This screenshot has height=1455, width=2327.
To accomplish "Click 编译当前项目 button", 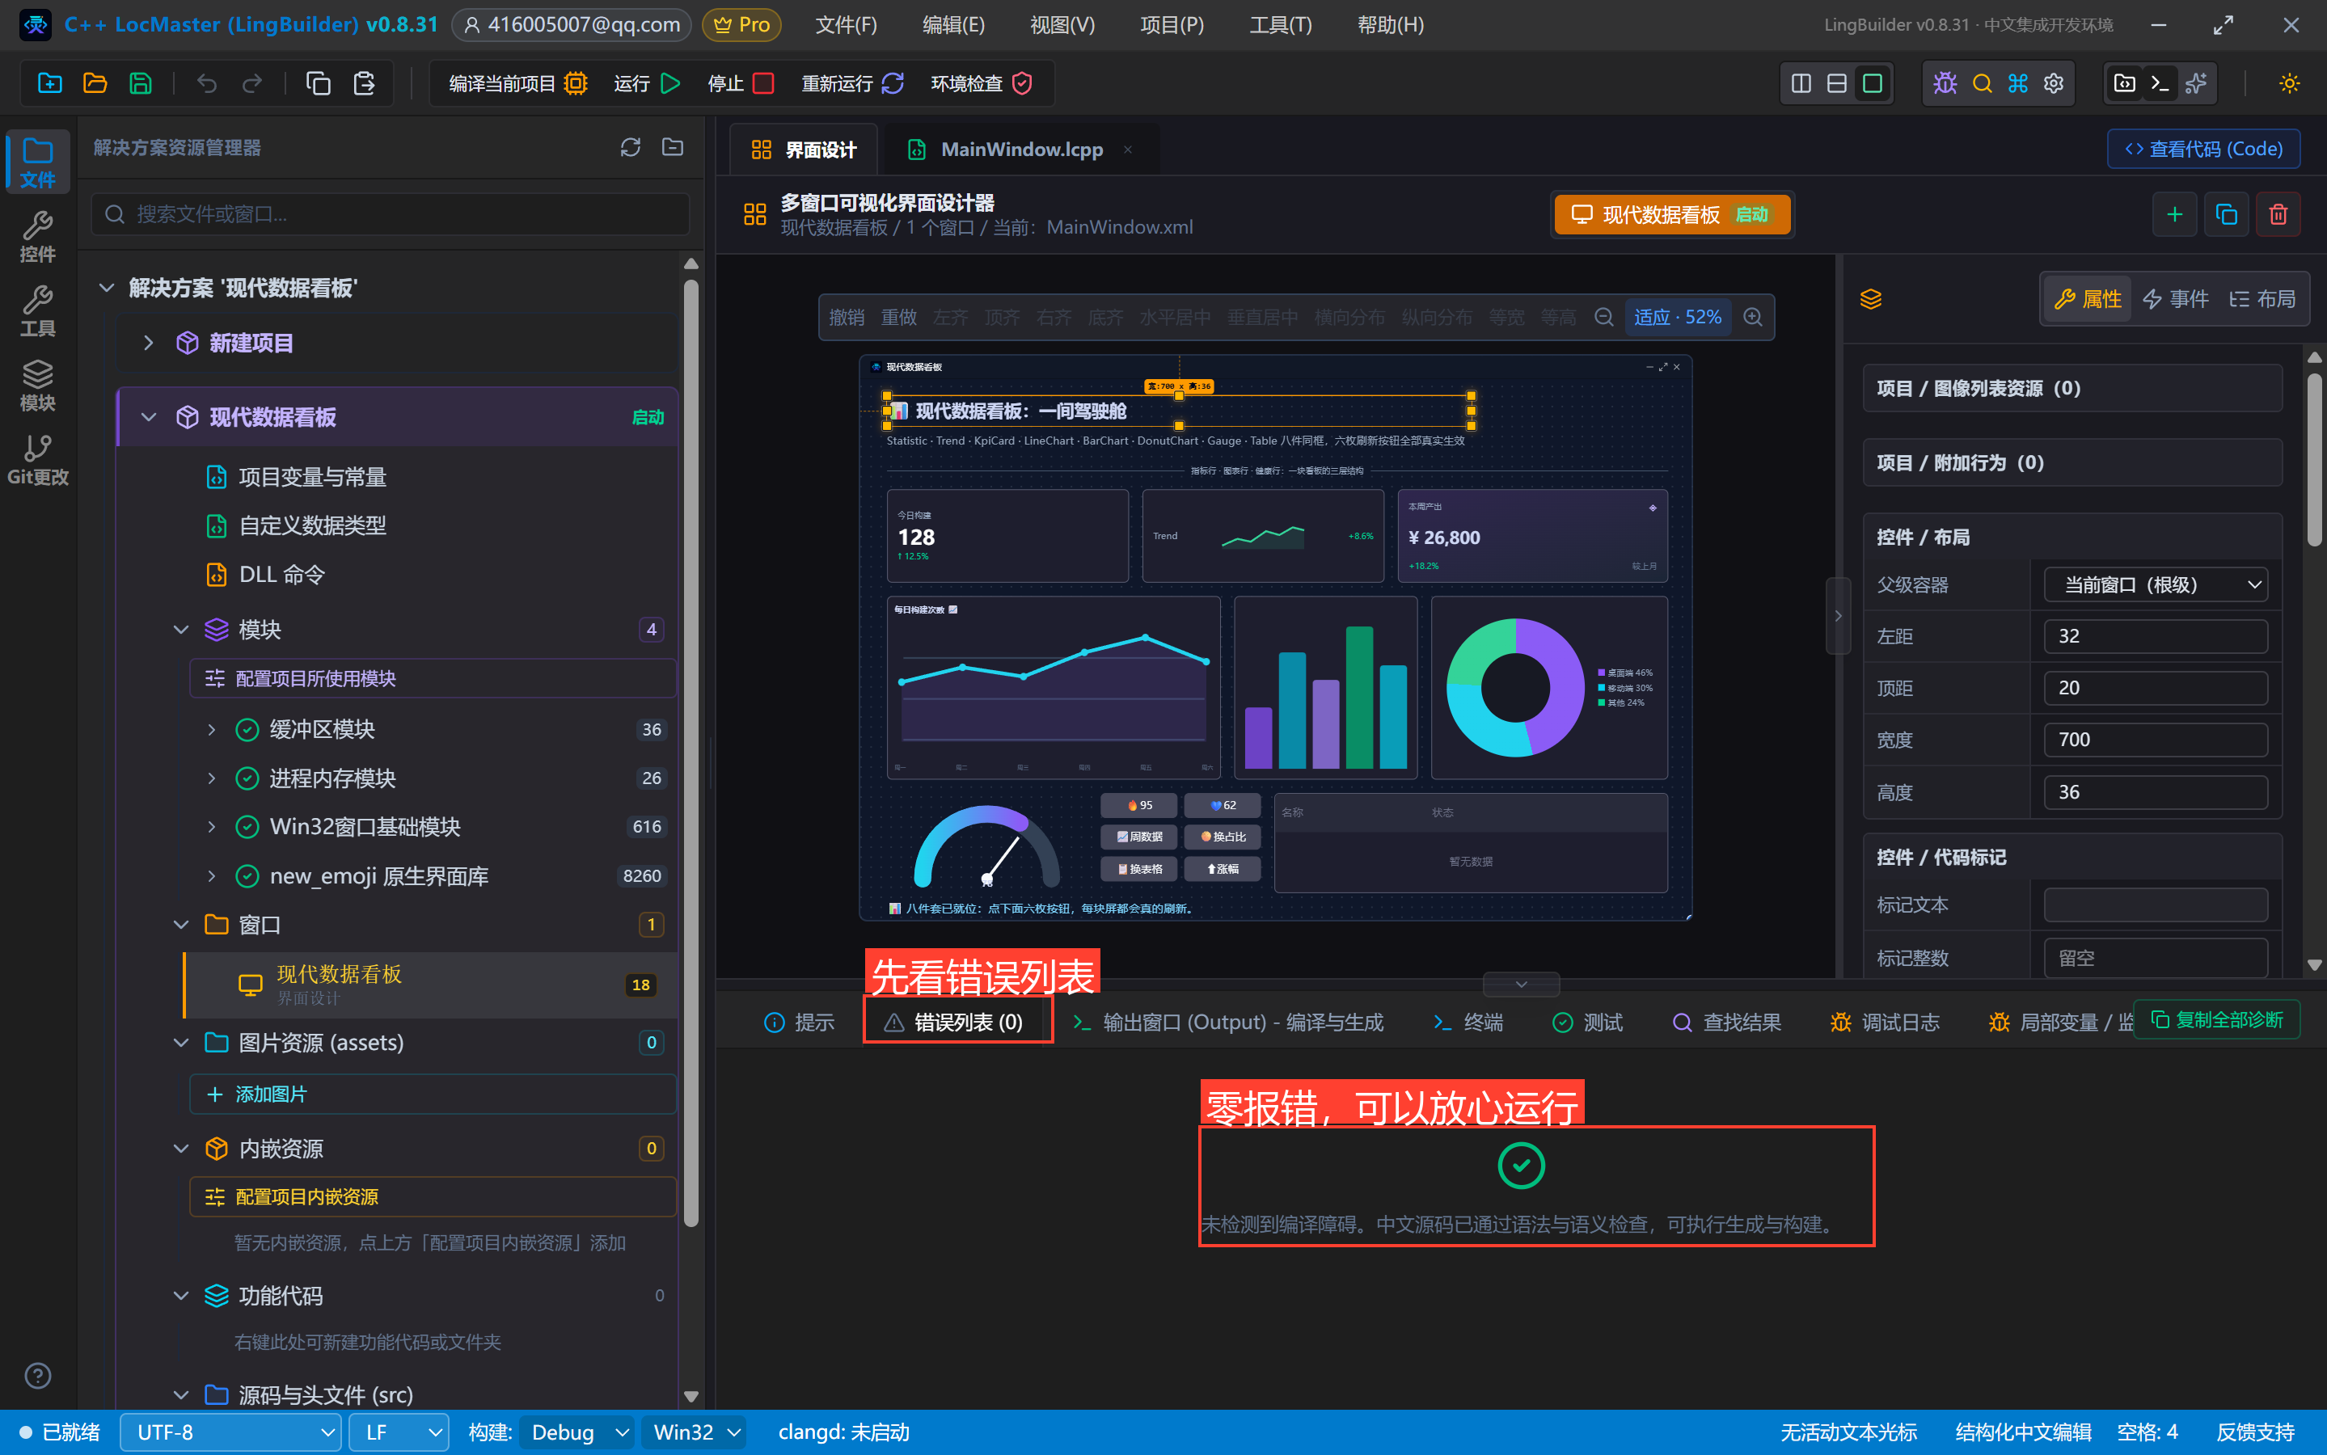I will (517, 84).
